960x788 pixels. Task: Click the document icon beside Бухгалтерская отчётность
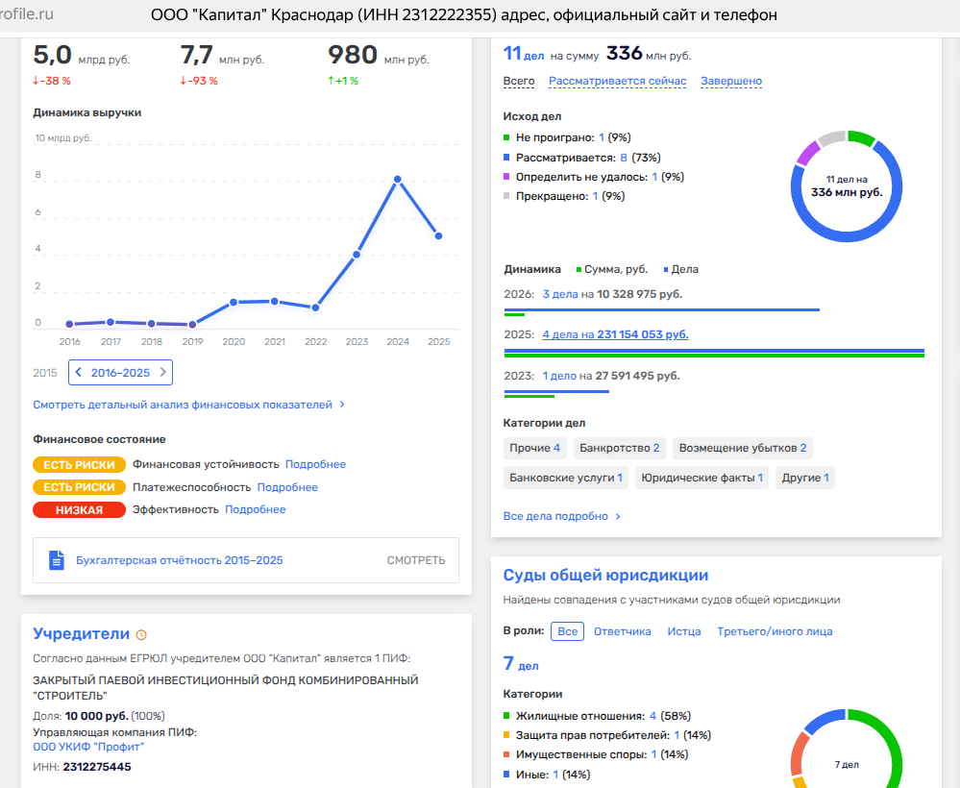[57, 560]
